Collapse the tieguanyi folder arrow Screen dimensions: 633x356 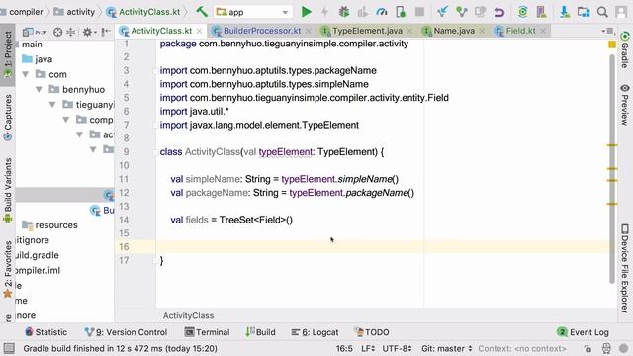[x=52, y=105]
